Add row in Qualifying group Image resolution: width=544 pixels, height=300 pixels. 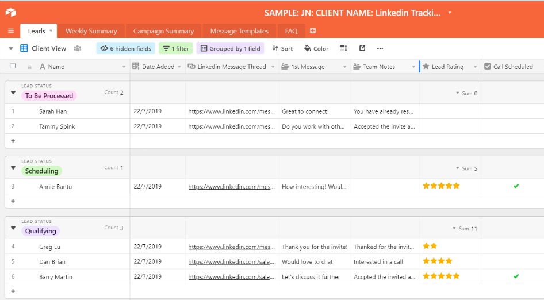pos(13,291)
